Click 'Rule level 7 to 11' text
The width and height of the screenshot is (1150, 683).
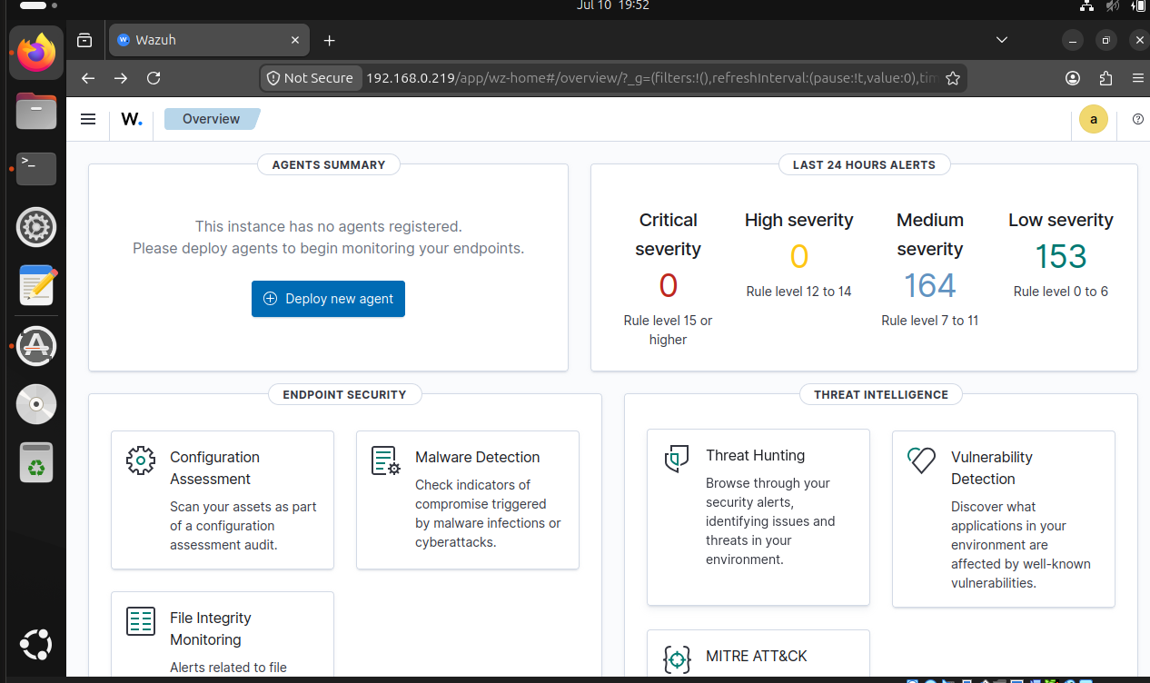click(930, 321)
